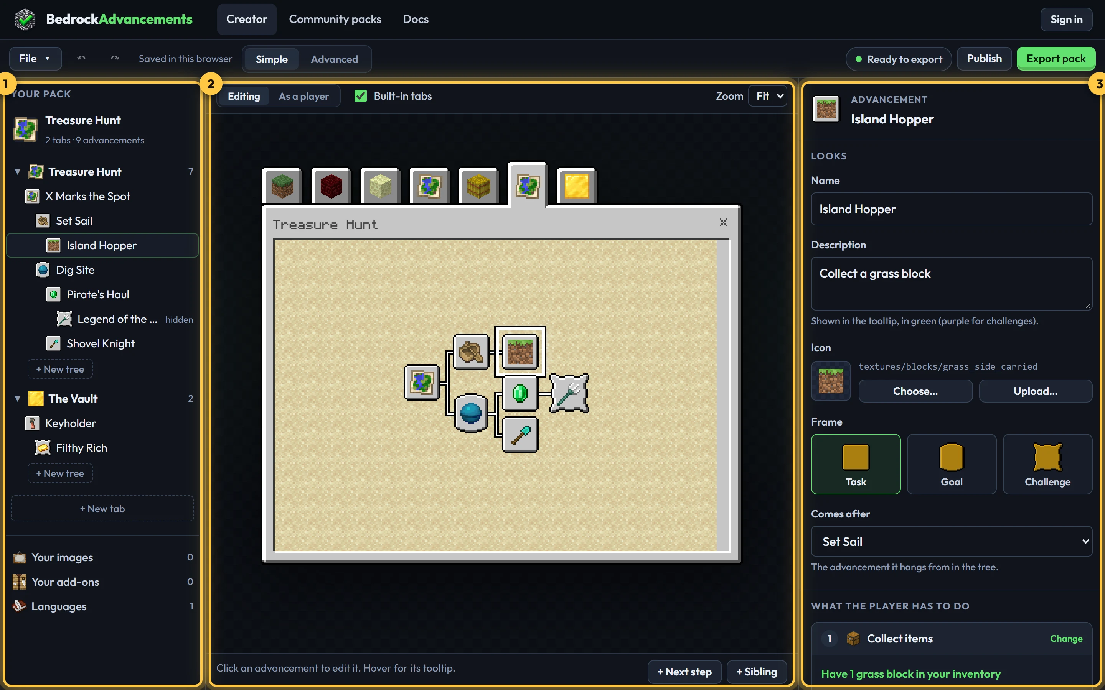The image size is (1105, 690).
Task: Close the Treasure Hunt preview window
Action: coord(723,222)
